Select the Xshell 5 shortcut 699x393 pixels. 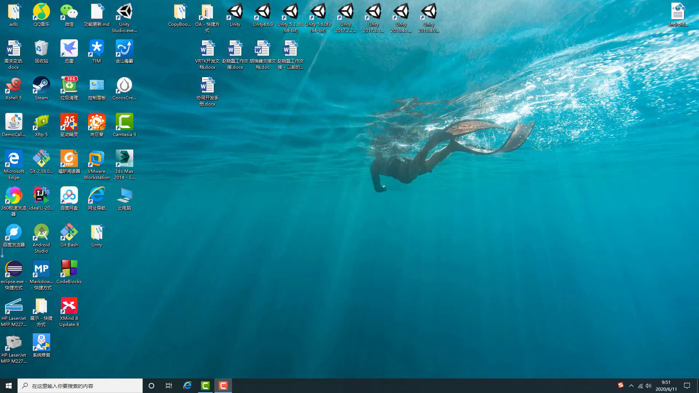click(x=14, y=89)
